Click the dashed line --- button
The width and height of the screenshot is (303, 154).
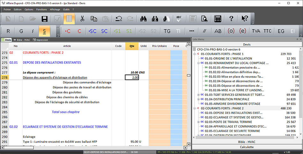click(191, 31)
